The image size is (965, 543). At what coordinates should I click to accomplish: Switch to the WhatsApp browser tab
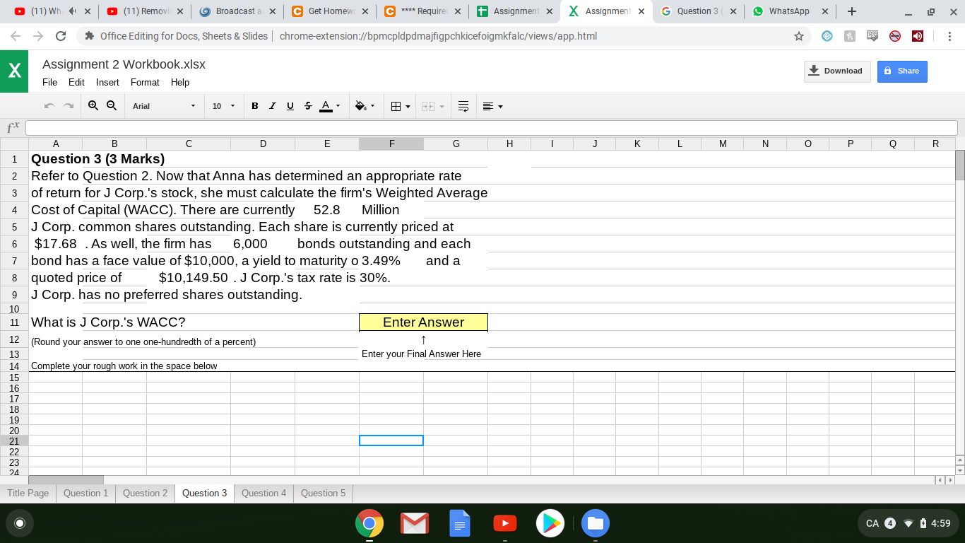(789, 11)
